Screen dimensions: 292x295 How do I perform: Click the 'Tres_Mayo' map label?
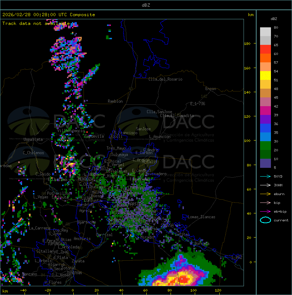pos(116,148)
